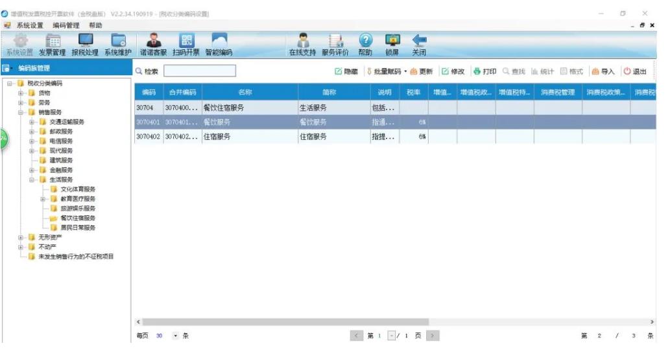Go to previous page arrow

click(356, 336)
